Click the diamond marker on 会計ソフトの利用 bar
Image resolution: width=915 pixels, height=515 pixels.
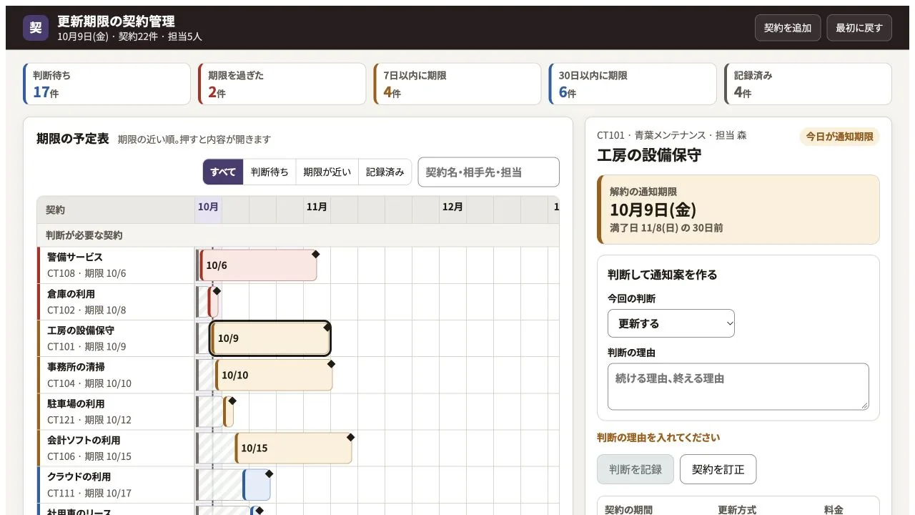tap(350, 437)
